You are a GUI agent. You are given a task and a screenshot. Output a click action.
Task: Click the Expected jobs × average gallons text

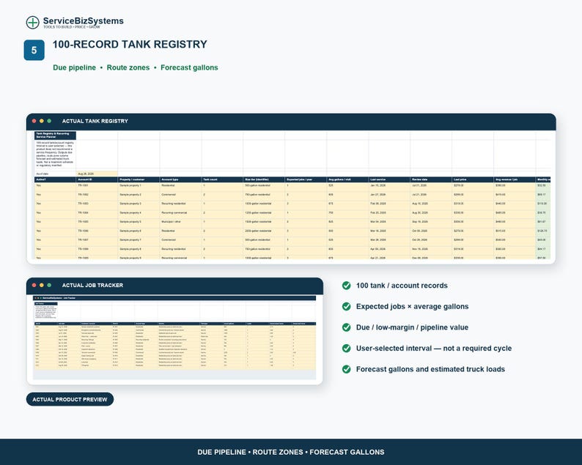tap(412, 306)
